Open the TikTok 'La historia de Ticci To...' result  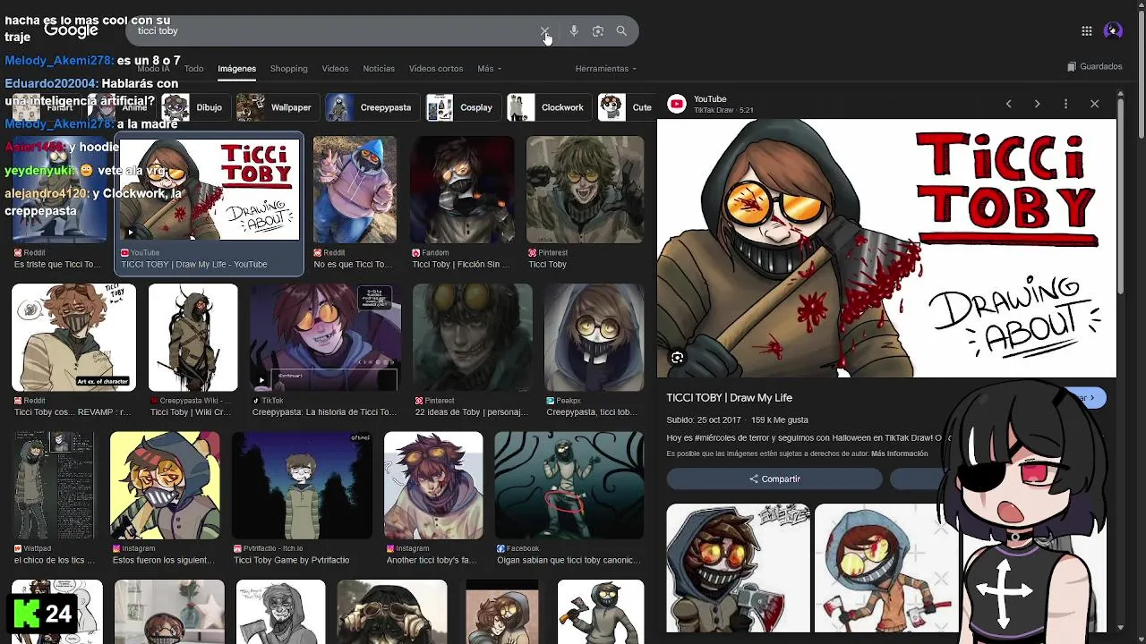tap(326, 337)
